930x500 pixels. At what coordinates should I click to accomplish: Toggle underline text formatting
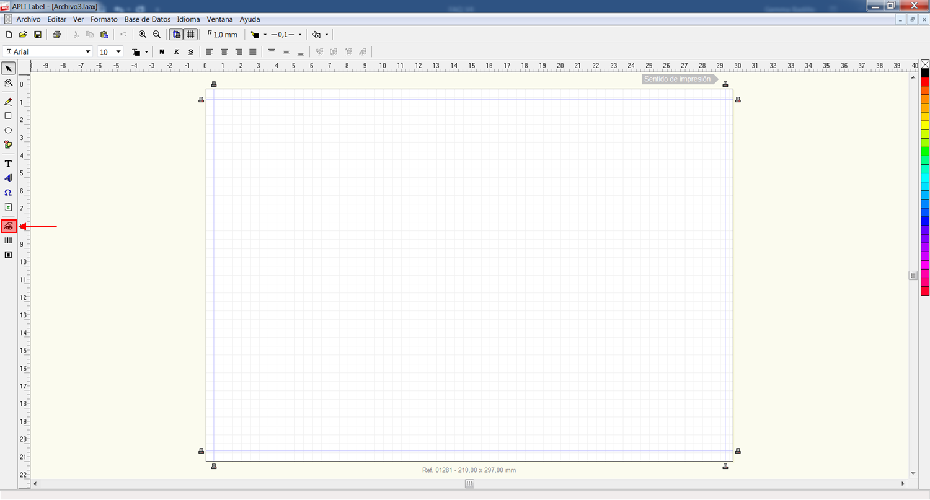[191, 51]
